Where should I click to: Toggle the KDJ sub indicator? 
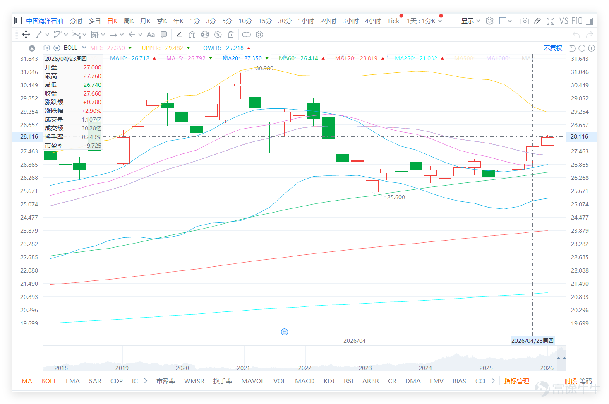pyautogui.click(x=329, y=381)
